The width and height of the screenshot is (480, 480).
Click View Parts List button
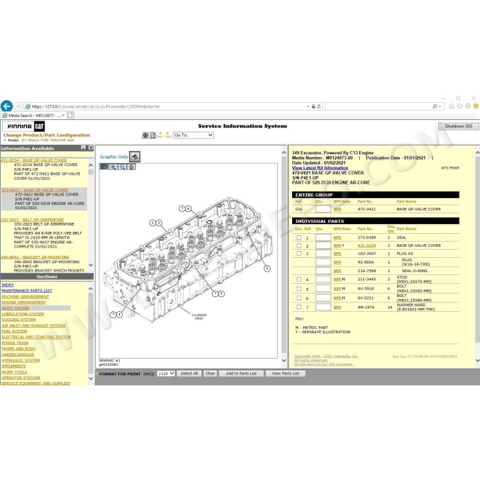pos(285,374)
